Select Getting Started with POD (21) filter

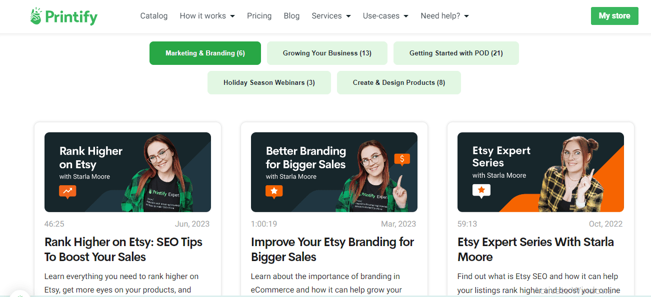pos(456,53)
